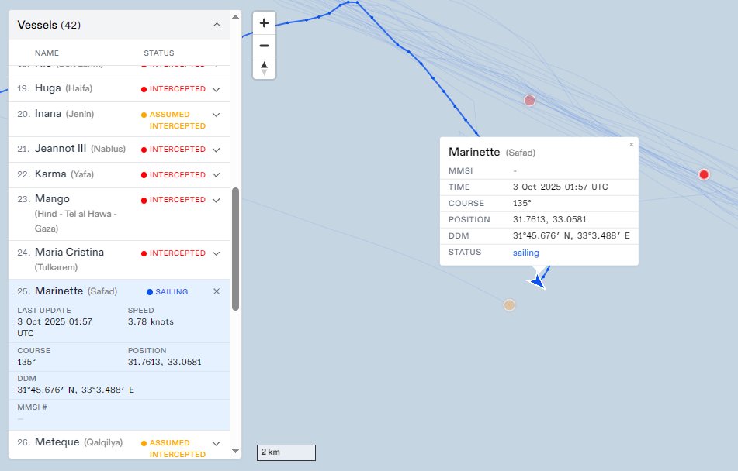This screenshot has width=738, height=471.
Task: Close the expanded Marinette details row
Action: tap(217, 291)
